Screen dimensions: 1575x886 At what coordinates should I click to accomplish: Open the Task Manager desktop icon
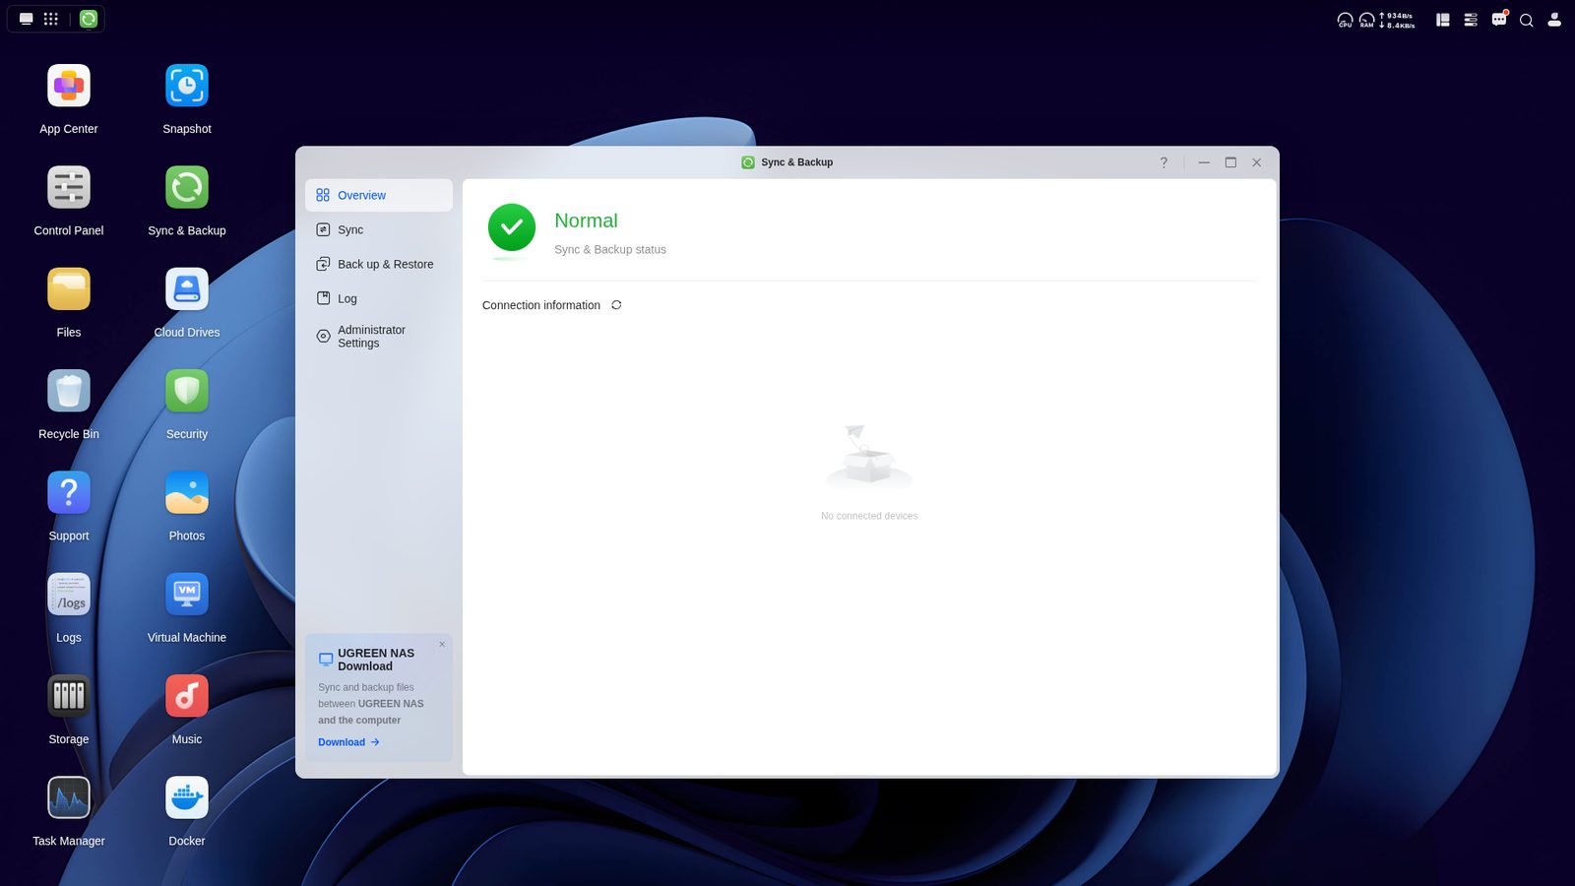point(69,798)
